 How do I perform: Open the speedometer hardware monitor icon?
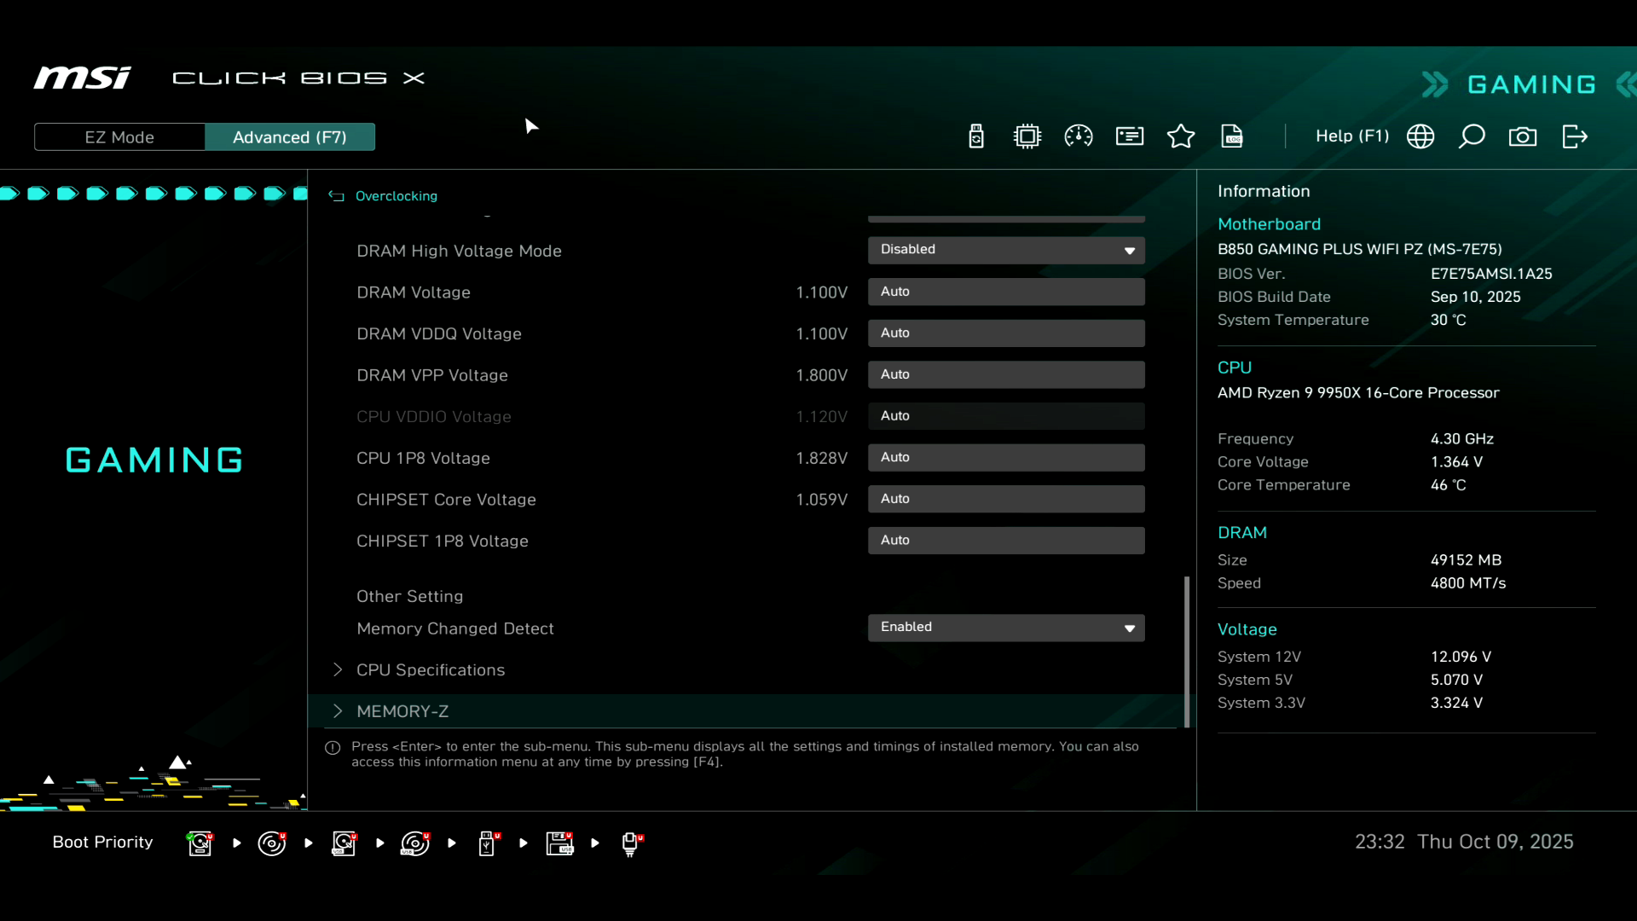[1079, 136]
